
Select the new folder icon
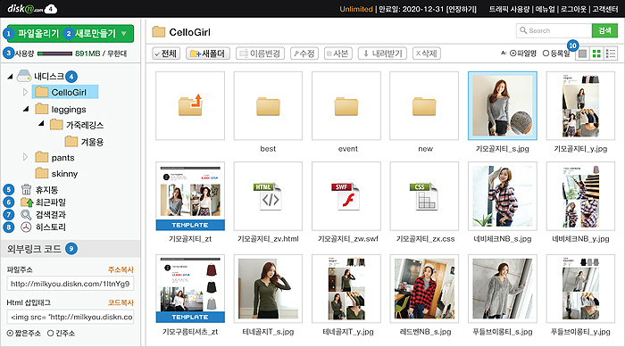(424, 106)
